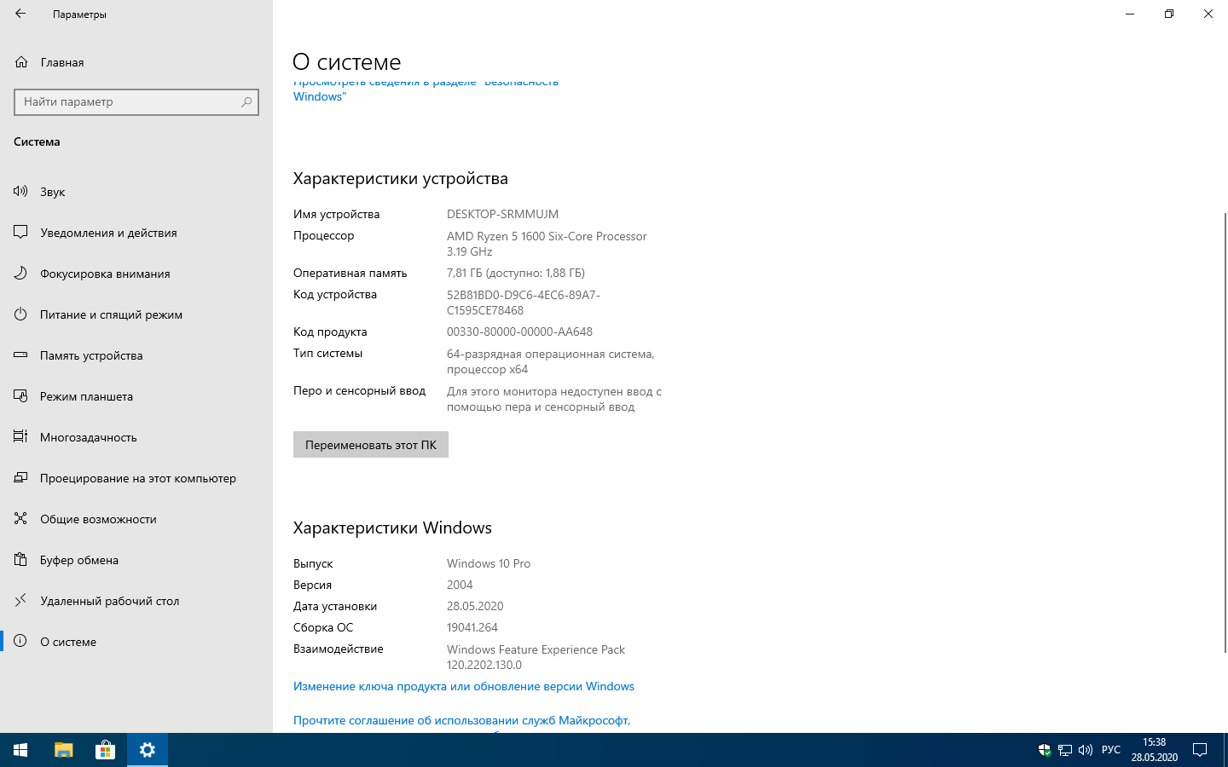Screen dimensions: 1228x767
Task: Click the Буфер обмена clipboard icon
Action: point(20,560)
